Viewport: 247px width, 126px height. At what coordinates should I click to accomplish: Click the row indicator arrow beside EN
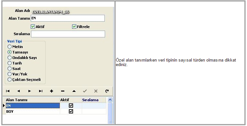[x=4, y=106]
